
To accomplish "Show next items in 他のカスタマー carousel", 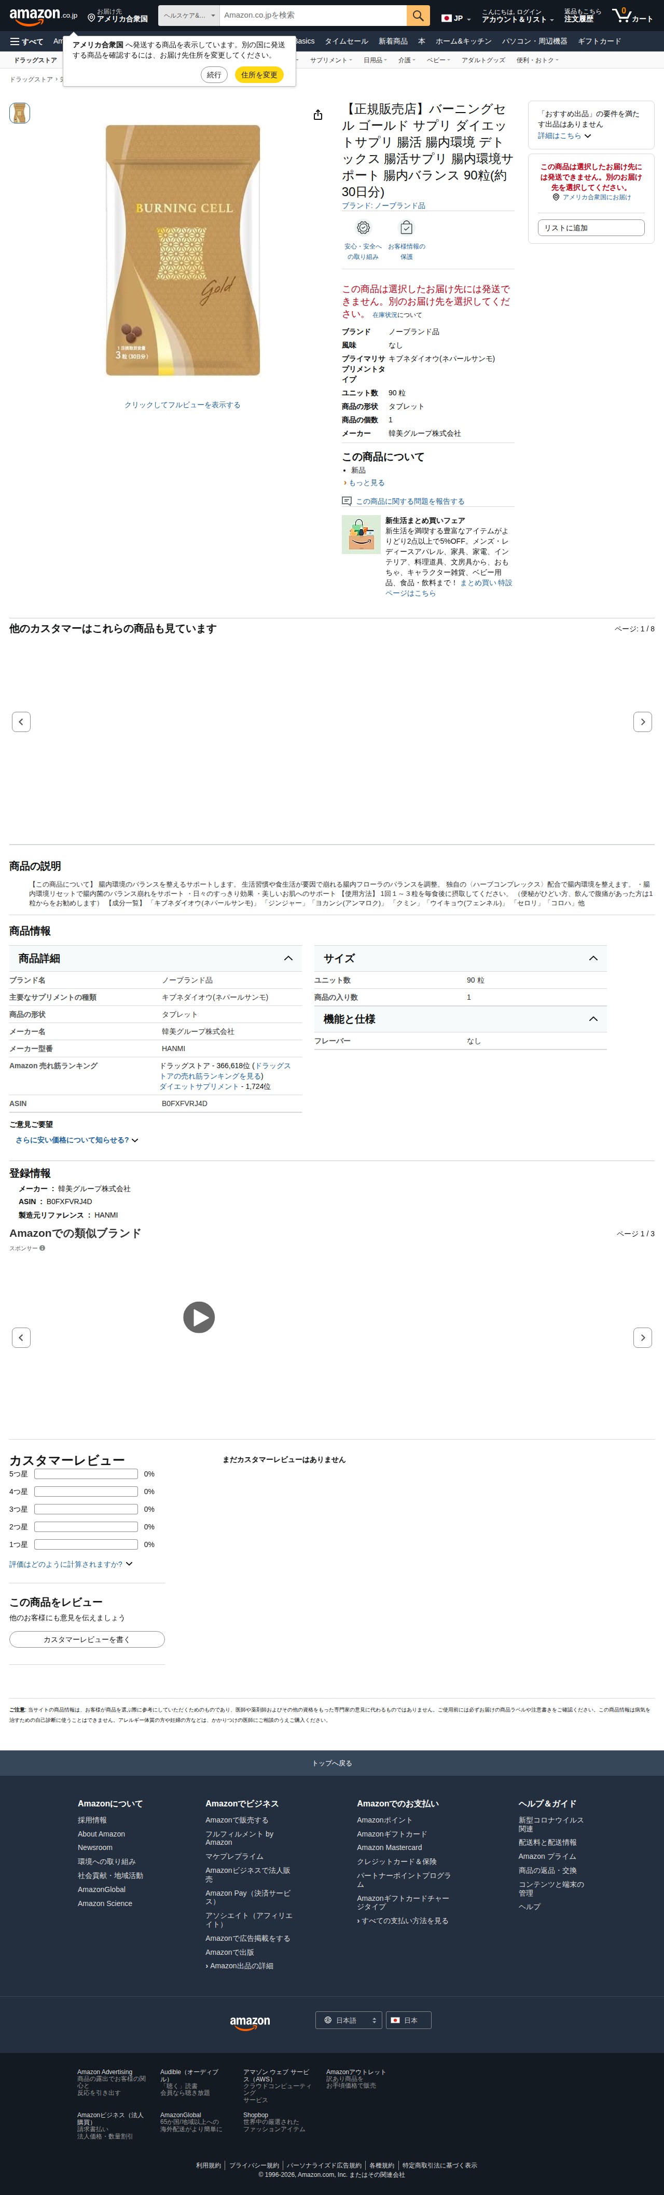I will click(x=643, y=722).
